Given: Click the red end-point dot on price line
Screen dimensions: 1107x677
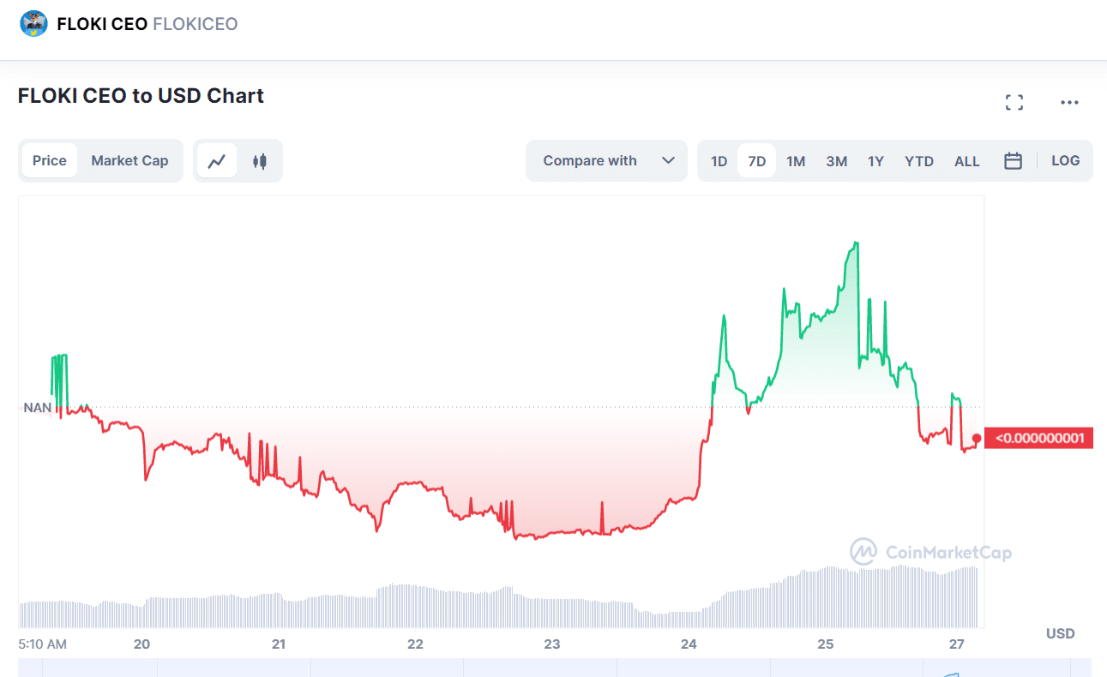Looking at the screenshot, I should coord(977,439).
